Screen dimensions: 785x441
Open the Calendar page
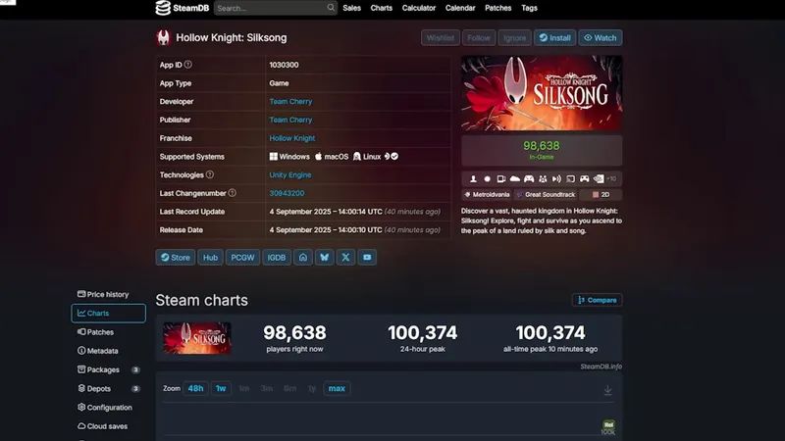point(460,8)
